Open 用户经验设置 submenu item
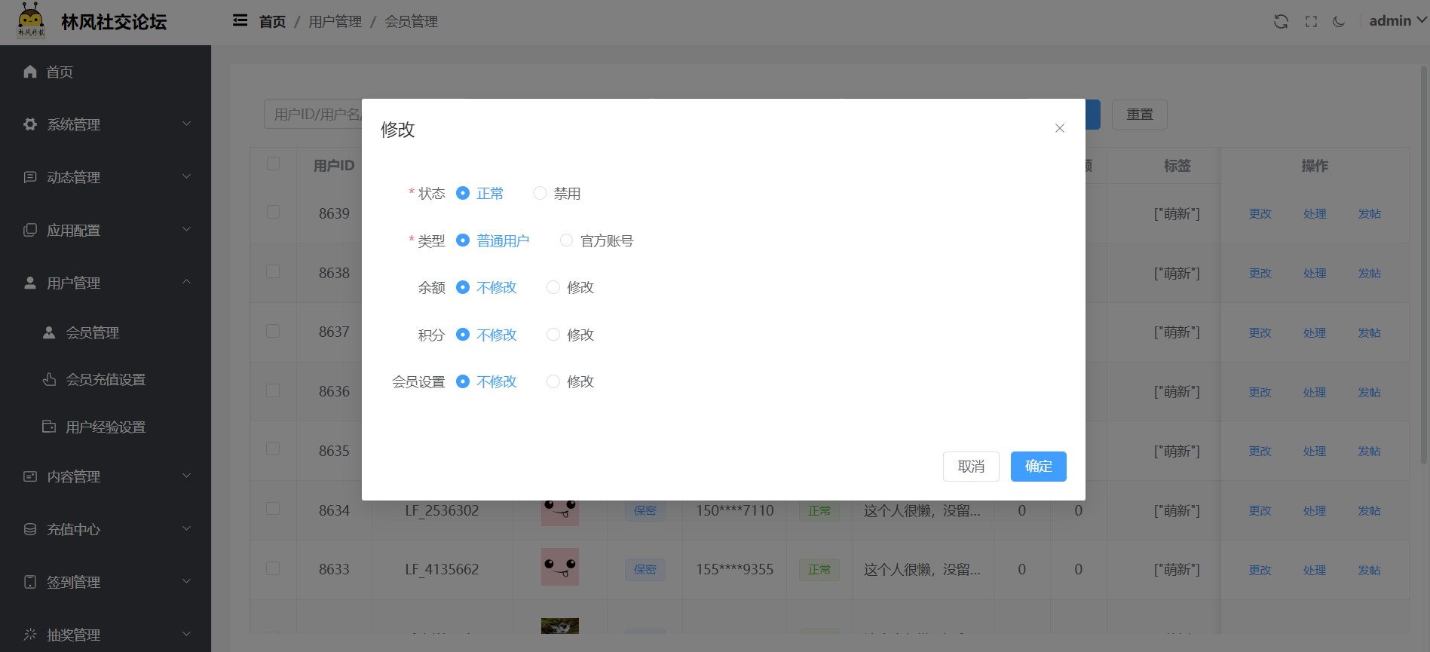 pyautogui.click(x=106, y=427)
